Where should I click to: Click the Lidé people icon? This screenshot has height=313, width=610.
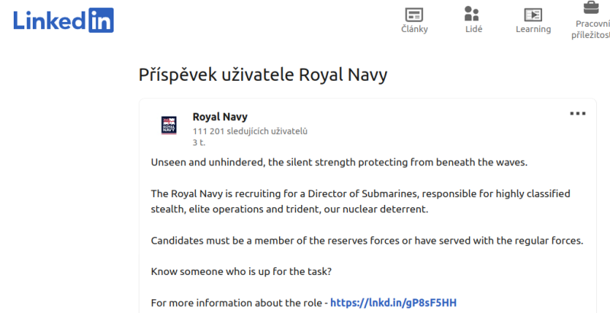(x=472, y=14)
